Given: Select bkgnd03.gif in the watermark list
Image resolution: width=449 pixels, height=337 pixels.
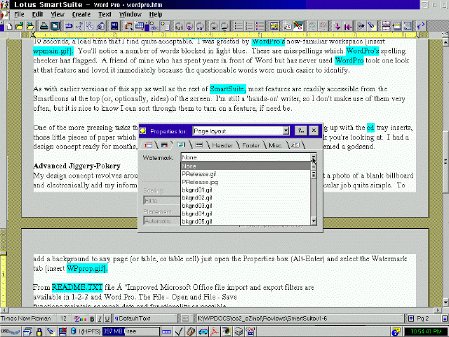Looking at the screenshot, I should pyautogui.click(x=246, y=206).
